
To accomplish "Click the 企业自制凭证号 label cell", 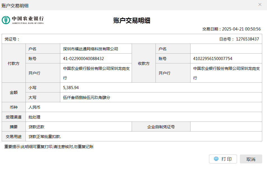I will coord(161,127).
